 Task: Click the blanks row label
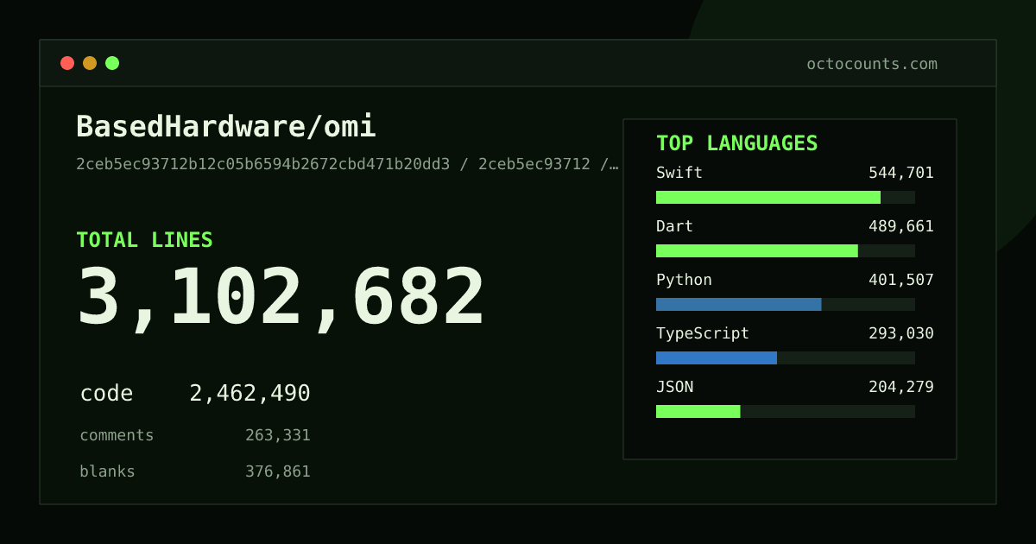click(x=107, y=471)
